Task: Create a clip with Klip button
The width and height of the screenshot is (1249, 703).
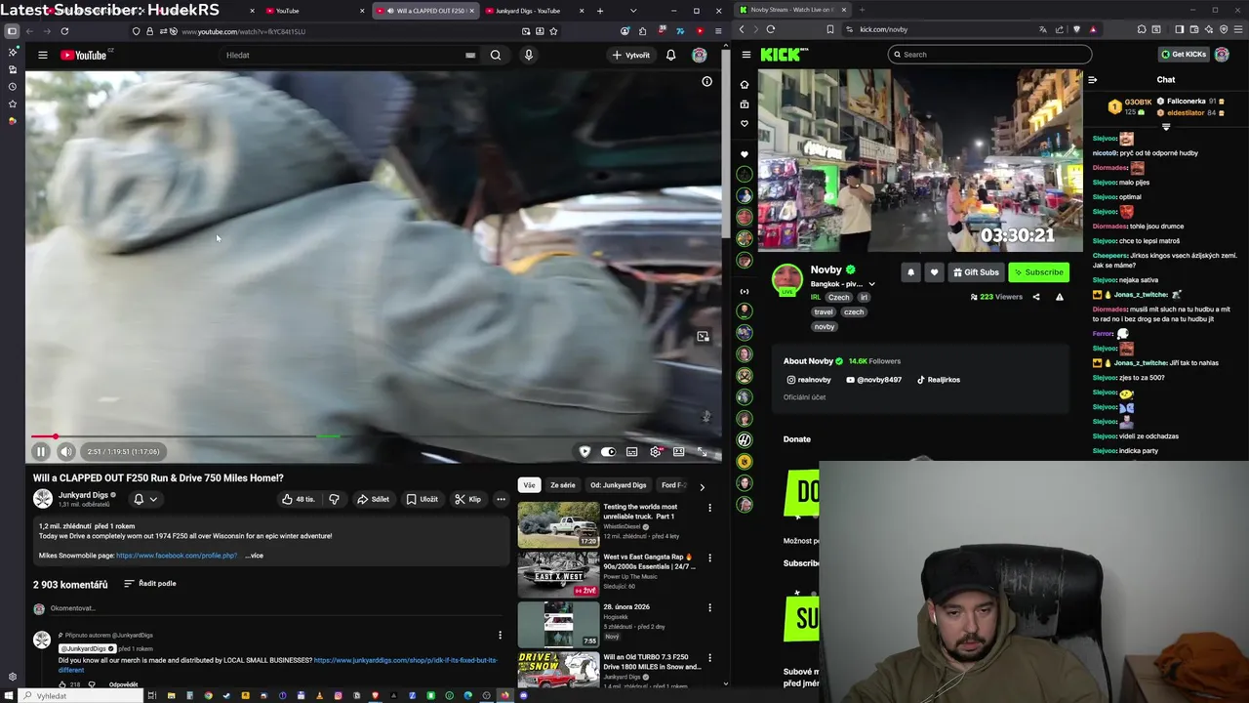Action: [x=468, y=499]
